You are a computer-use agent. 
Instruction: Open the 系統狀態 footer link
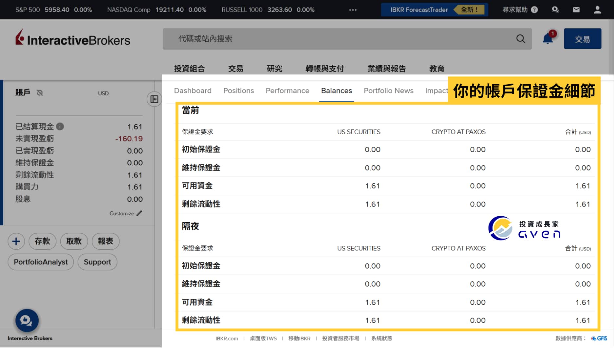pyautogui.click(x=381, y=338)
